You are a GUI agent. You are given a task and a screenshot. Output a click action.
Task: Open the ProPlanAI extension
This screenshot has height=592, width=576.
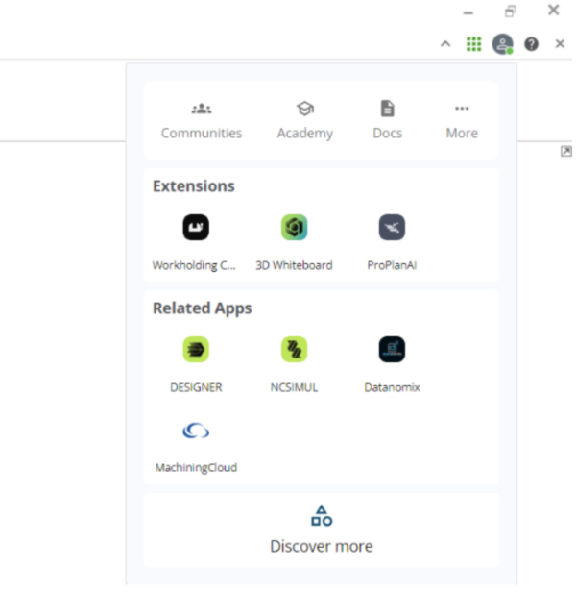coord(392,228)
